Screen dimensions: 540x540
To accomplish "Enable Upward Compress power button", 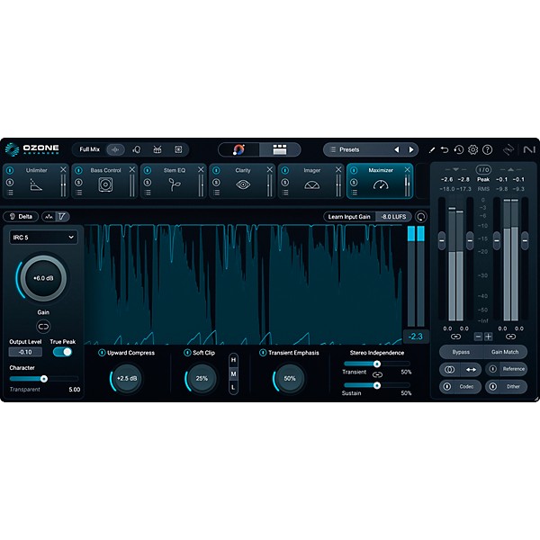I will (x=102, y=353).
